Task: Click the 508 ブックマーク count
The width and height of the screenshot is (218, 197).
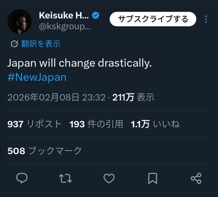Action: pos(45,151)
